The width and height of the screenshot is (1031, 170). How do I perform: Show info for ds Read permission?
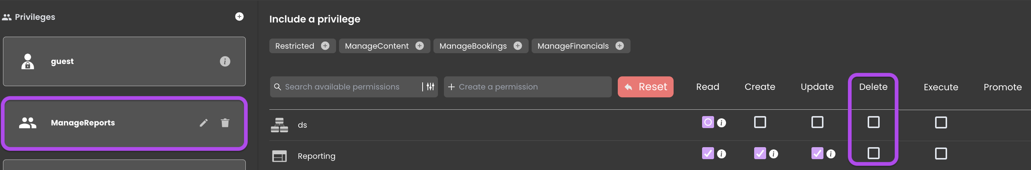click(722, 123)
